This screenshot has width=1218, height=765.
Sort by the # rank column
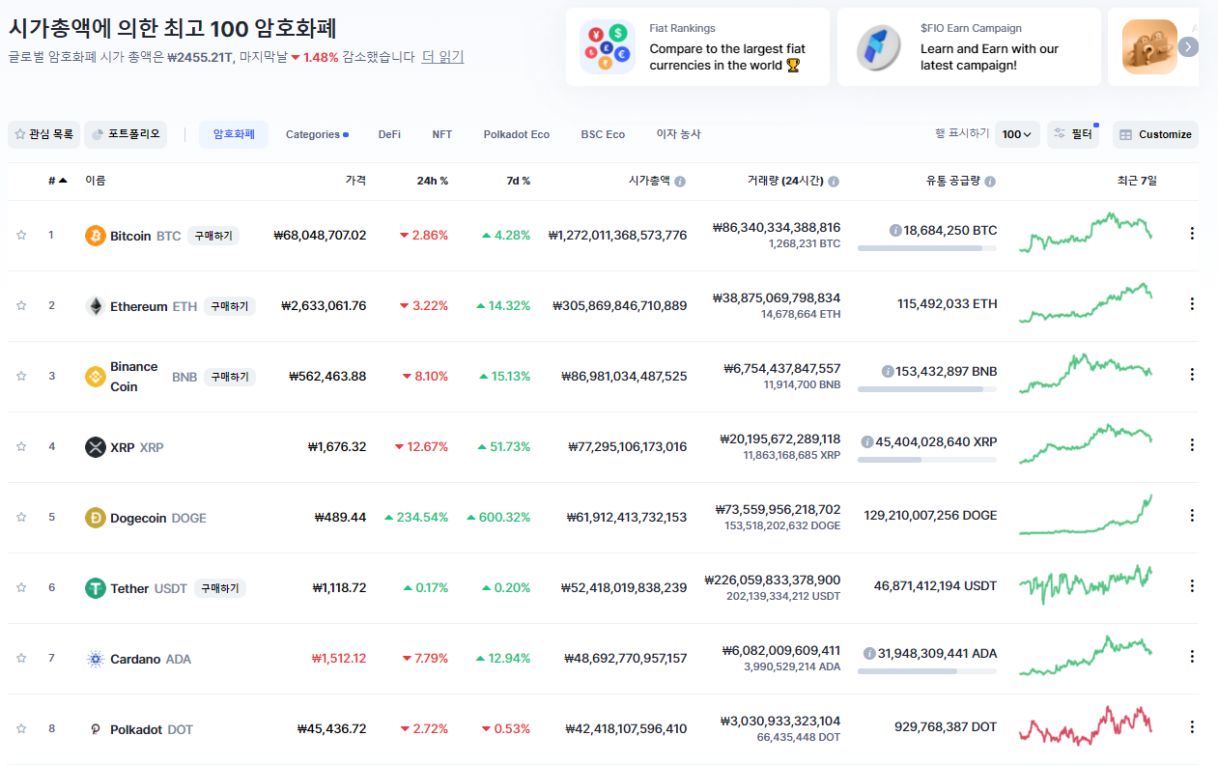[x=58, y=181]
